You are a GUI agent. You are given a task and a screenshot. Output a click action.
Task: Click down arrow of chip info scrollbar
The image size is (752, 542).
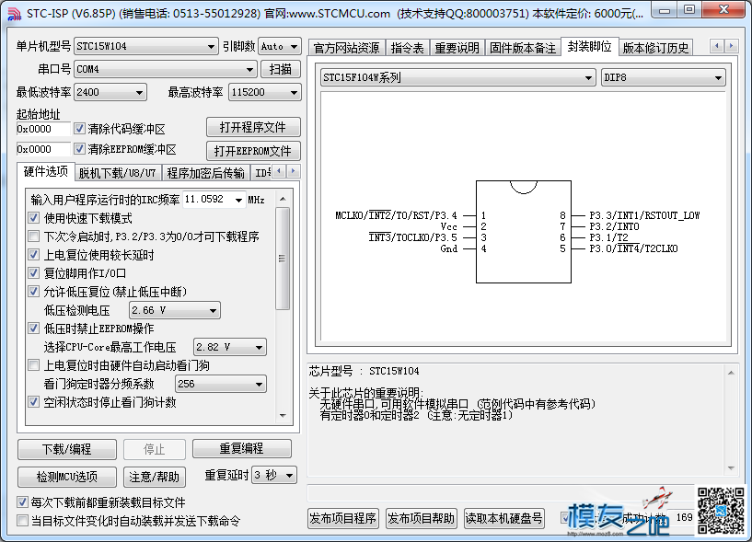tap(731, 468)
